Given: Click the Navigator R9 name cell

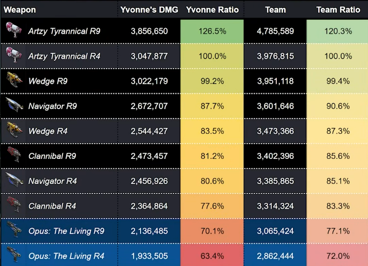Looking at the screenshot, I should [53, 106].
